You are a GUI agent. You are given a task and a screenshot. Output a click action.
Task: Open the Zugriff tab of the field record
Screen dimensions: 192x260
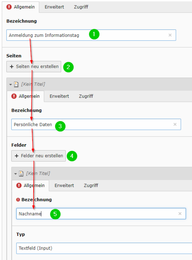pos(91,185)
